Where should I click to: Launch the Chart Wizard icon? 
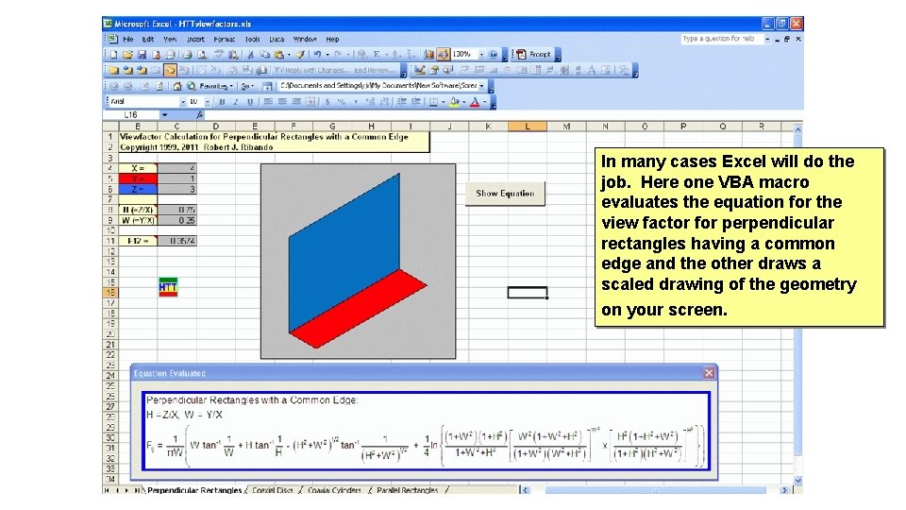pos(428,55)
